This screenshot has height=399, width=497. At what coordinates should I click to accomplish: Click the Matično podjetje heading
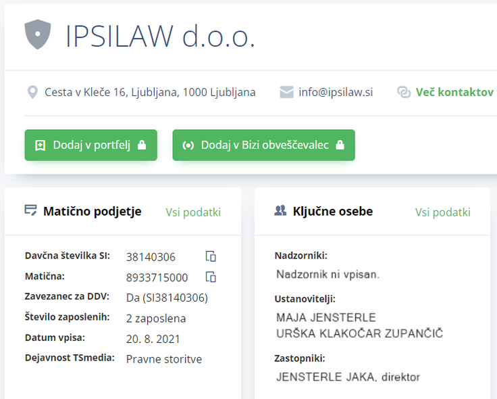[93, 212]
